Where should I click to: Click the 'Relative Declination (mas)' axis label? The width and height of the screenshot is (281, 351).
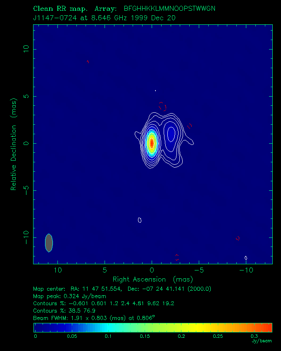point(14,144)
